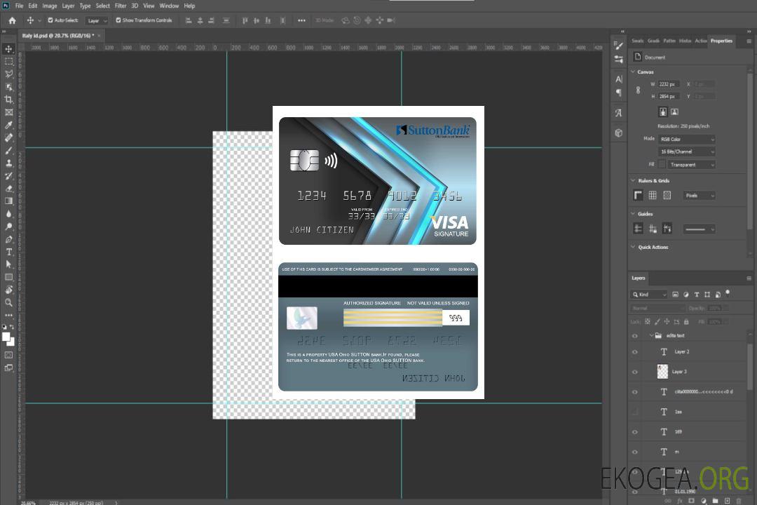Activate the History Brush tool
This screenshot has height=505, width=757.
point(8,176)
